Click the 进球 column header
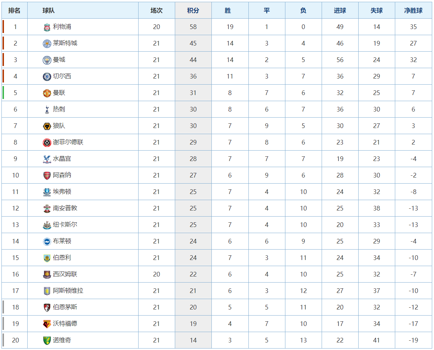 tap(340, 10)
